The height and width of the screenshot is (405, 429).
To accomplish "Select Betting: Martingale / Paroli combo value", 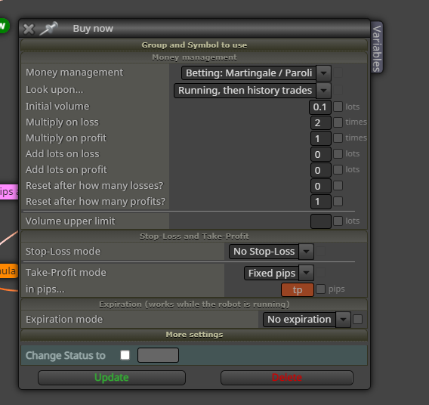I will click(248, 73).
